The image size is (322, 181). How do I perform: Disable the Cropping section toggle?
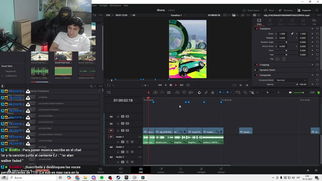(x=257, y=65)
